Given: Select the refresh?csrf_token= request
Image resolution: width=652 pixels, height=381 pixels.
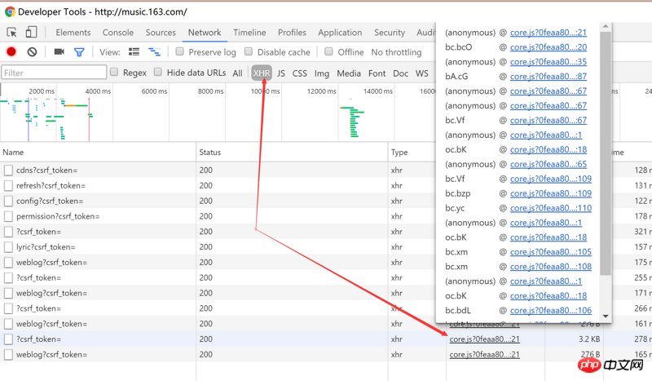Looking at the screenshot, I should (x=51, y=185).
